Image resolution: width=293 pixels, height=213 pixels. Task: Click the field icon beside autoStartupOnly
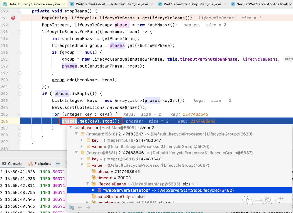click(94, 196)
